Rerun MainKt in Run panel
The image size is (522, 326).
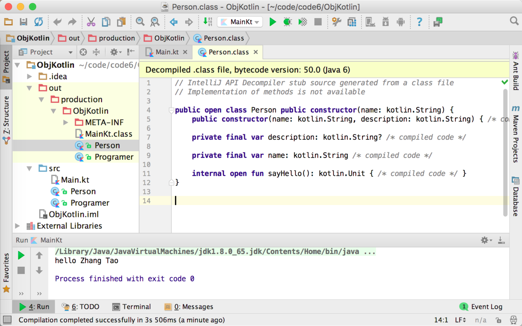point(21,255)
